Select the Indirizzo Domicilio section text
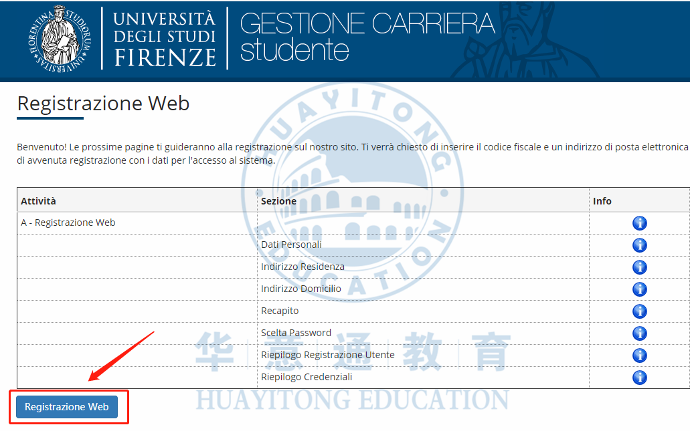Screen dimensions: 690x431 [x=301, y=289]
